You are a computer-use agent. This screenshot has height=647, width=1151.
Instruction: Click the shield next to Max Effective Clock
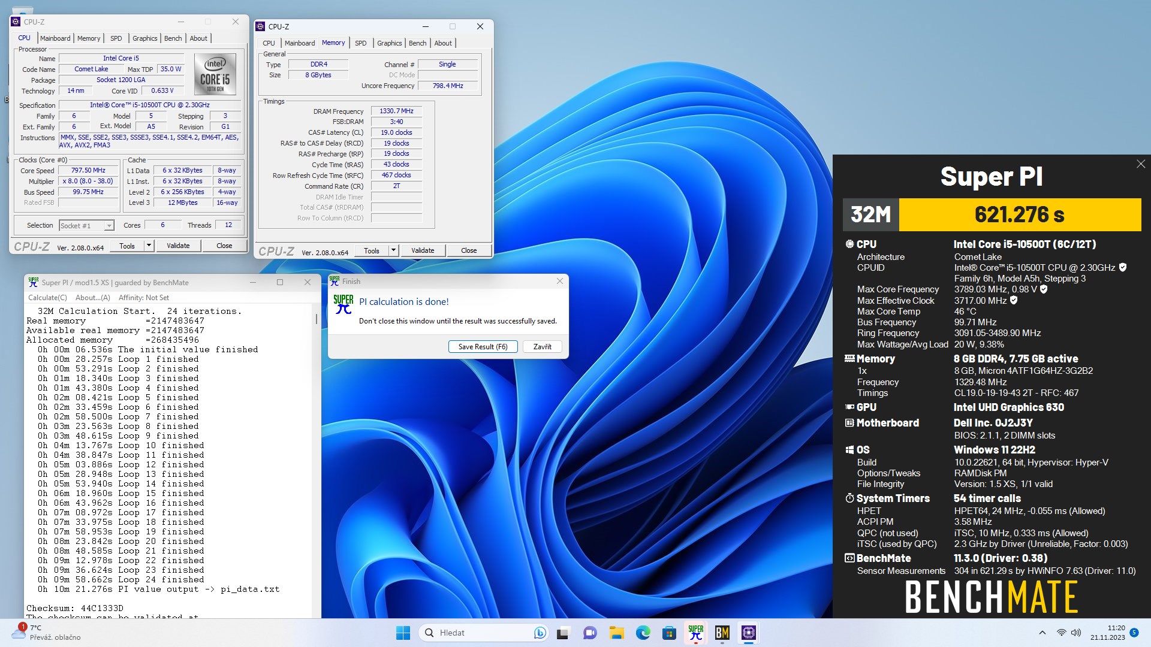click(1014, 300)
